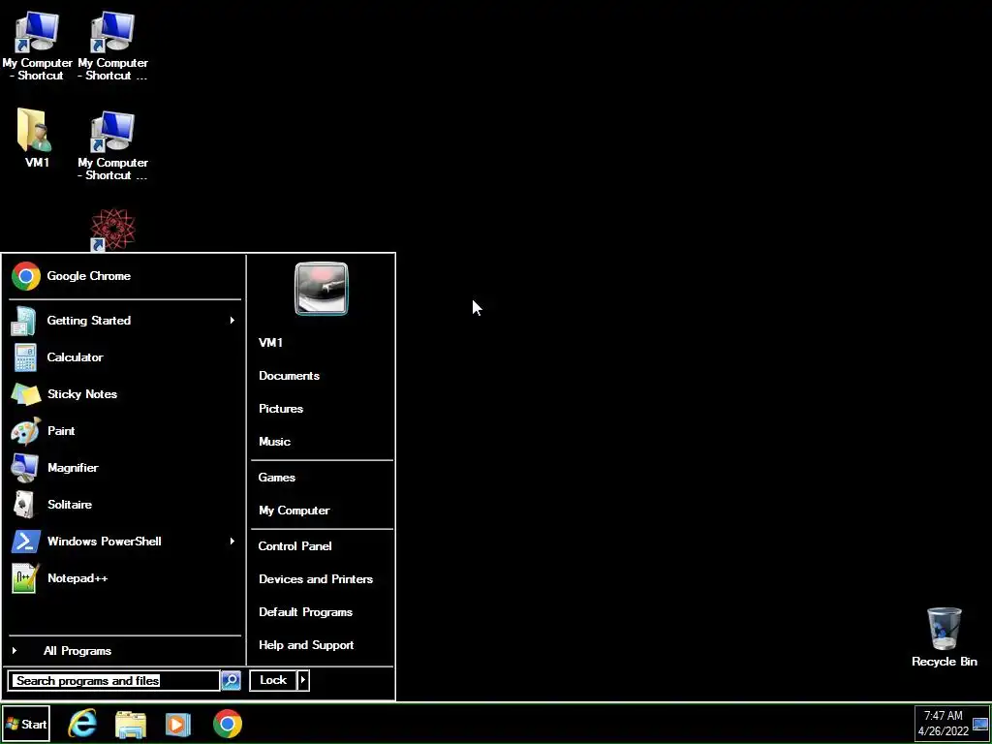Click the Start button
Screen dimensions: 992x744
(x=26, y=725)
